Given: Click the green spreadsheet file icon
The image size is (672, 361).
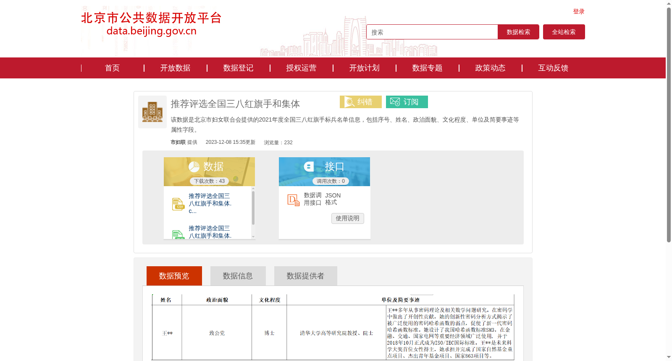Looking at the screenshot, I should coord(178,234).
